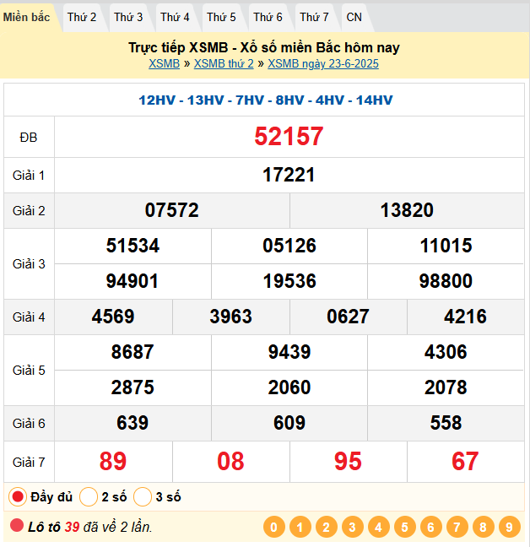
Task: Click the Giải 5 number 8687
Action: click(x=132, y=352)
